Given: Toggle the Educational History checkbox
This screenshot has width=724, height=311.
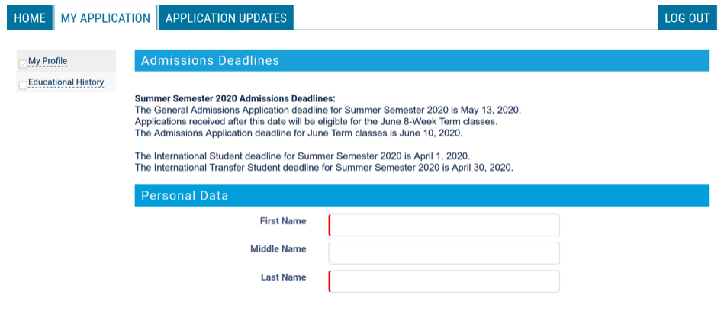Looking at the screenshot, I should click(x=23, y=85).
